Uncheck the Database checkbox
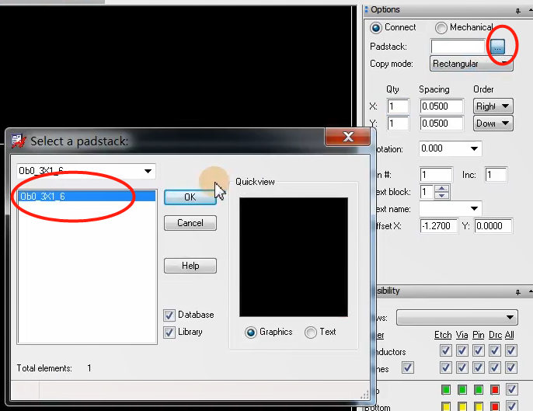 coord(169,315)
